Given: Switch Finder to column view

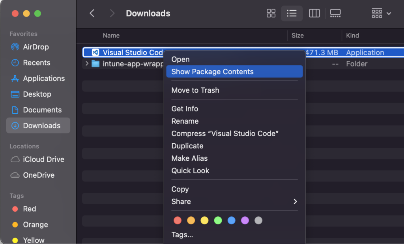Looking at the screenshot, I should pos(314,13).
